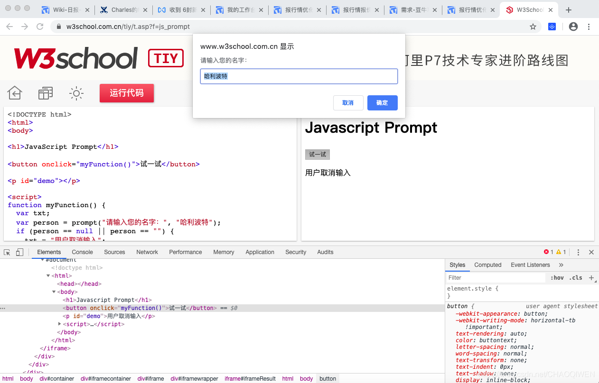Open a new tab with the plus icon
Screen dimensions: 599x383
(x=569, y=10)
